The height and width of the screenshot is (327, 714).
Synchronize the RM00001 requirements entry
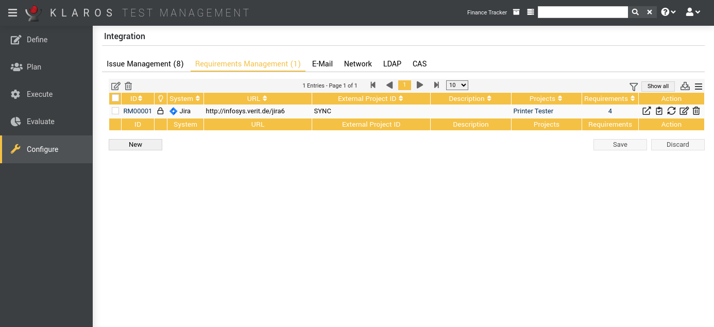(671, 111)
